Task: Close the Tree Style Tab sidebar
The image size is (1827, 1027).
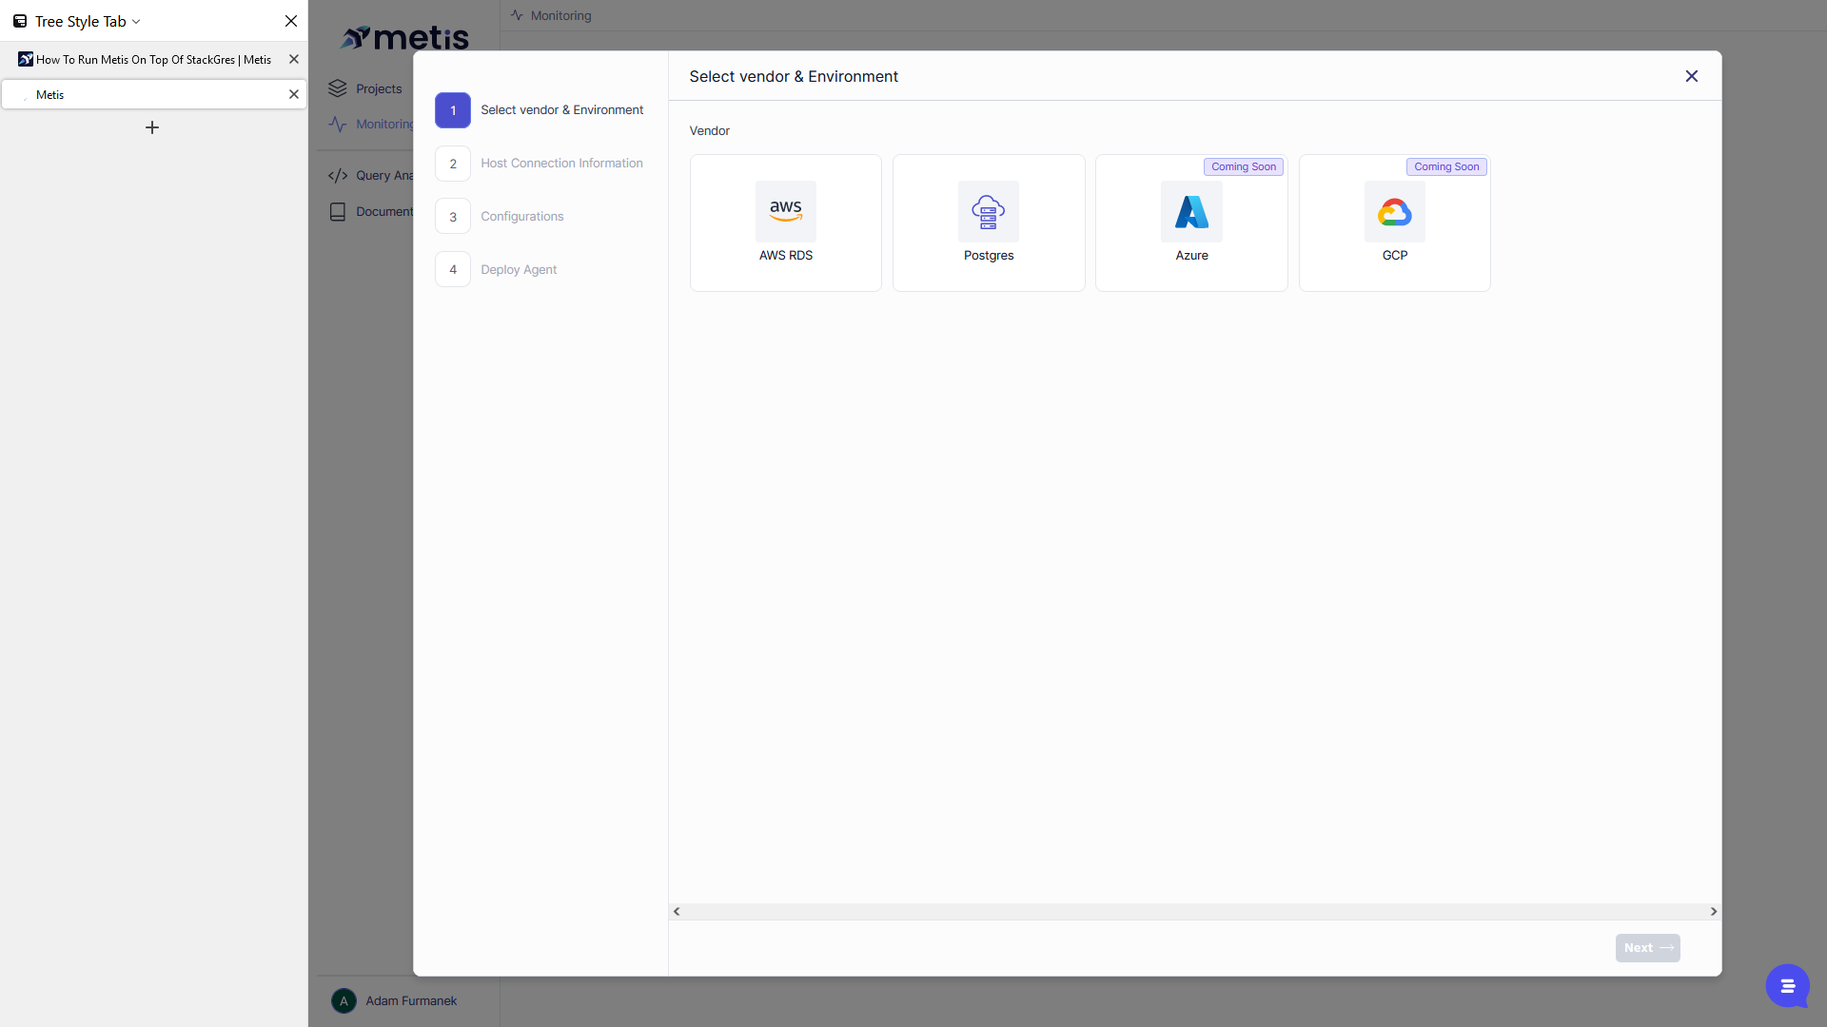Action: click(x=291, y=21)
